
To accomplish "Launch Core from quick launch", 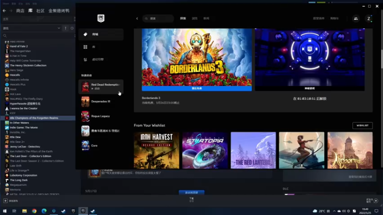I will tap(101, 146).
